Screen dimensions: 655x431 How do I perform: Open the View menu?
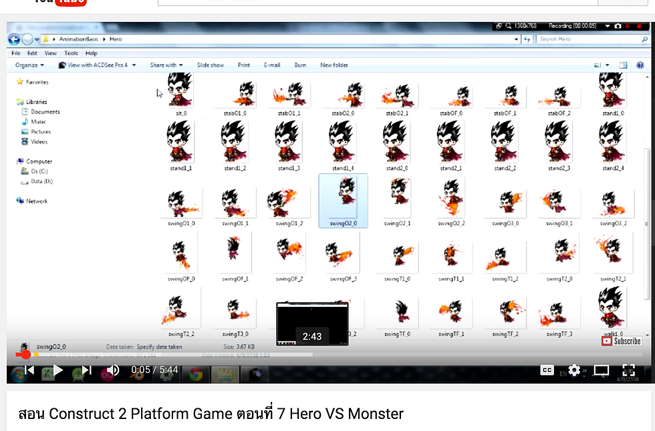[51, 53]
